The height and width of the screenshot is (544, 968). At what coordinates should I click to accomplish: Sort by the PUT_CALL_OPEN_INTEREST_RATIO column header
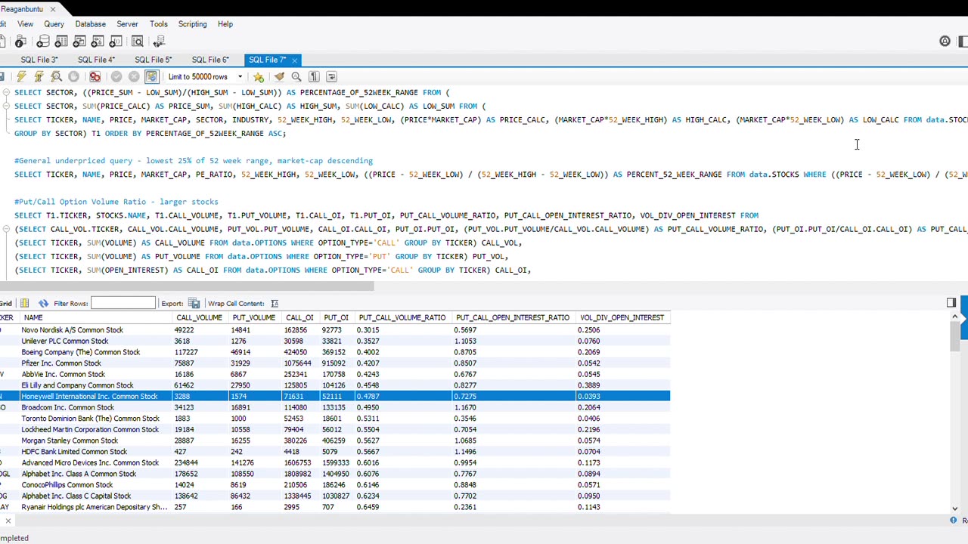pyautogui.click(x=513, y=318)
